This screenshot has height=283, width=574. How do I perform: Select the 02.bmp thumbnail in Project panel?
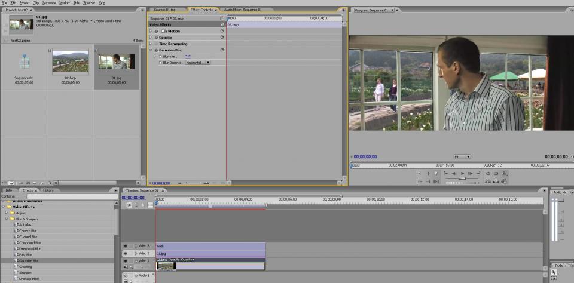(70, 61)
